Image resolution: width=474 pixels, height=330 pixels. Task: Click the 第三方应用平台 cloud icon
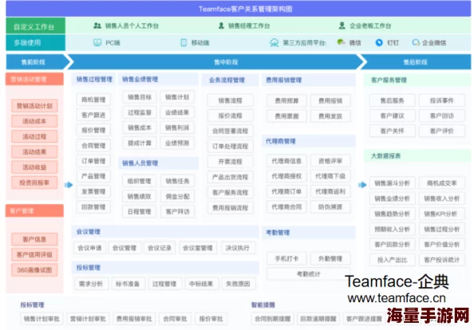tap(275, 42)
